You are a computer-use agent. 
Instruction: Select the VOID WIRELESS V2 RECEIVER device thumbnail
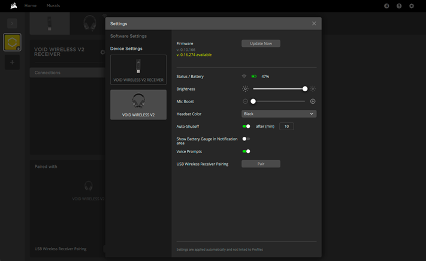pyautogui.click(x=138, y=70)
